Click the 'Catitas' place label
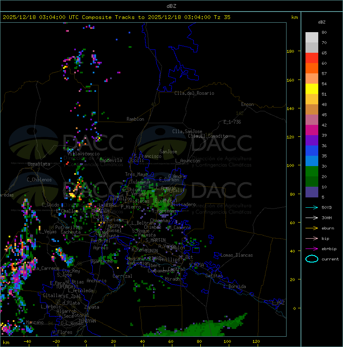 pos(214,276)
